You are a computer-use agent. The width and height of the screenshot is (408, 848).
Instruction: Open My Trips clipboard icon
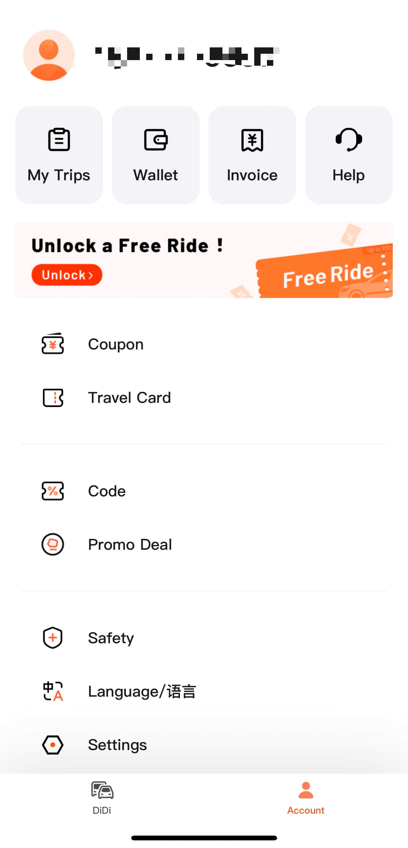pyautogui.click(x=59, y=140)
